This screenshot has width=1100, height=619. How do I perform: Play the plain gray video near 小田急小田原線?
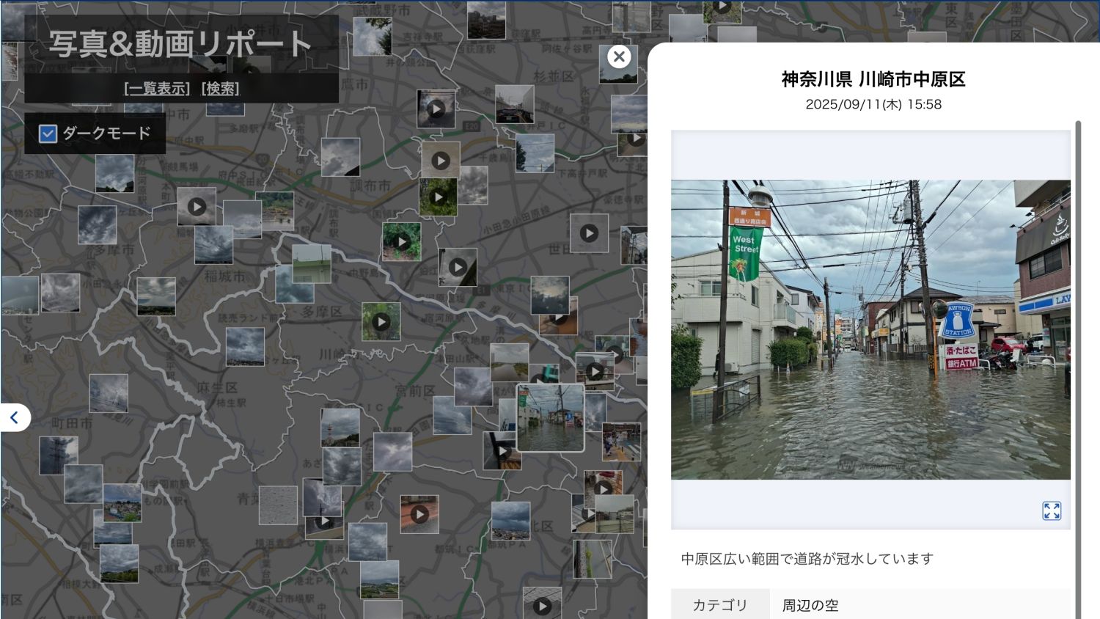point(589,233)
